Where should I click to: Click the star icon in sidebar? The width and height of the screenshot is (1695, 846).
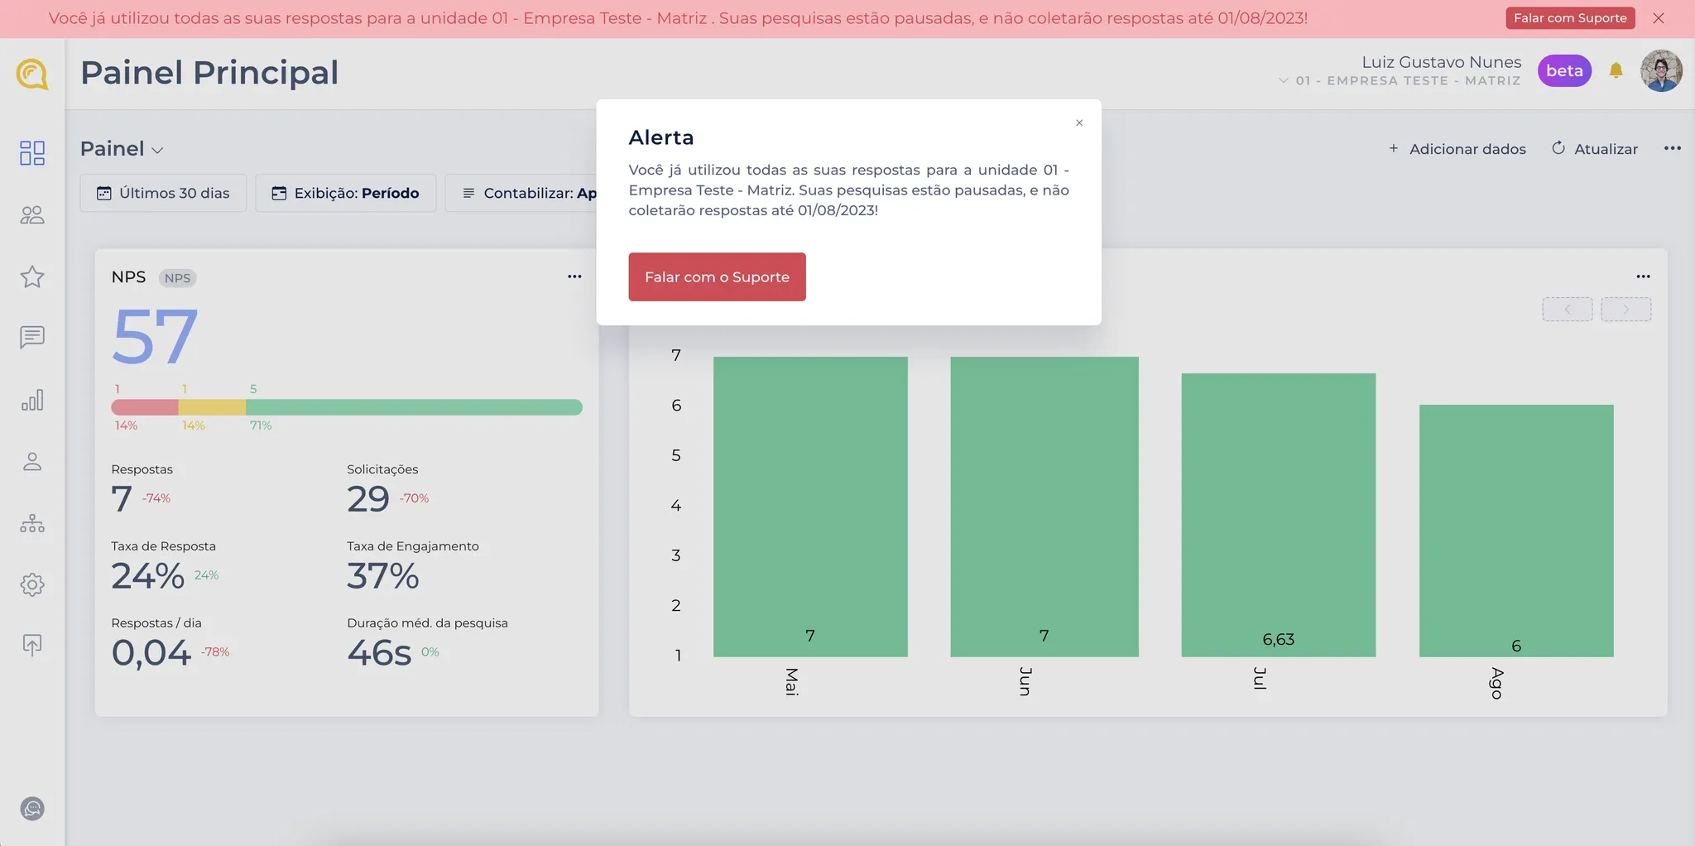click(x=32, y=276)
